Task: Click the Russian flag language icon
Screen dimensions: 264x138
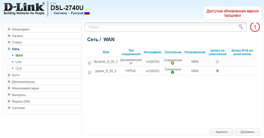Action: pyautogui.click(x=87, y=13)
